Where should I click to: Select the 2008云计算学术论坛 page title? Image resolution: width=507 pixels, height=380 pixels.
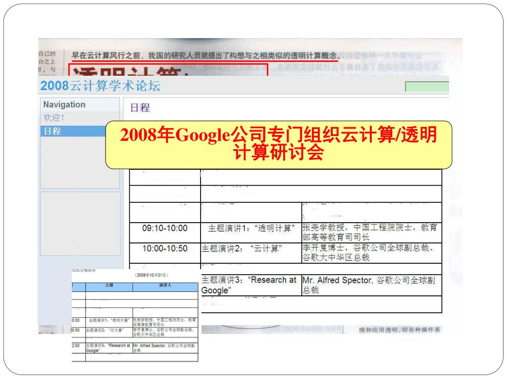pyautogui.click(x=100, y=86)
